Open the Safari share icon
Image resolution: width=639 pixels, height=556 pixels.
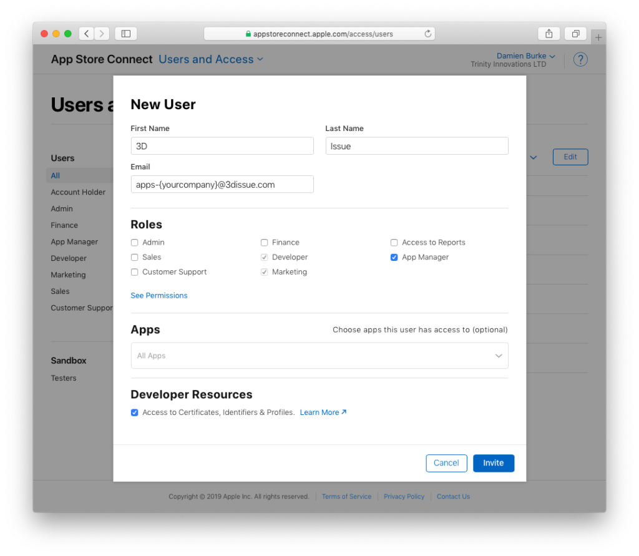click(549, 34)
